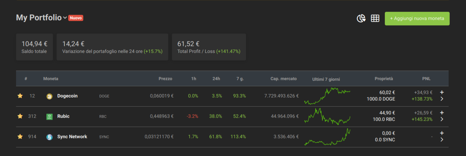Viewport: 466px width, 156px height.
Task: Expand Rubic row details chevron
Action: (x=442, y=119)
